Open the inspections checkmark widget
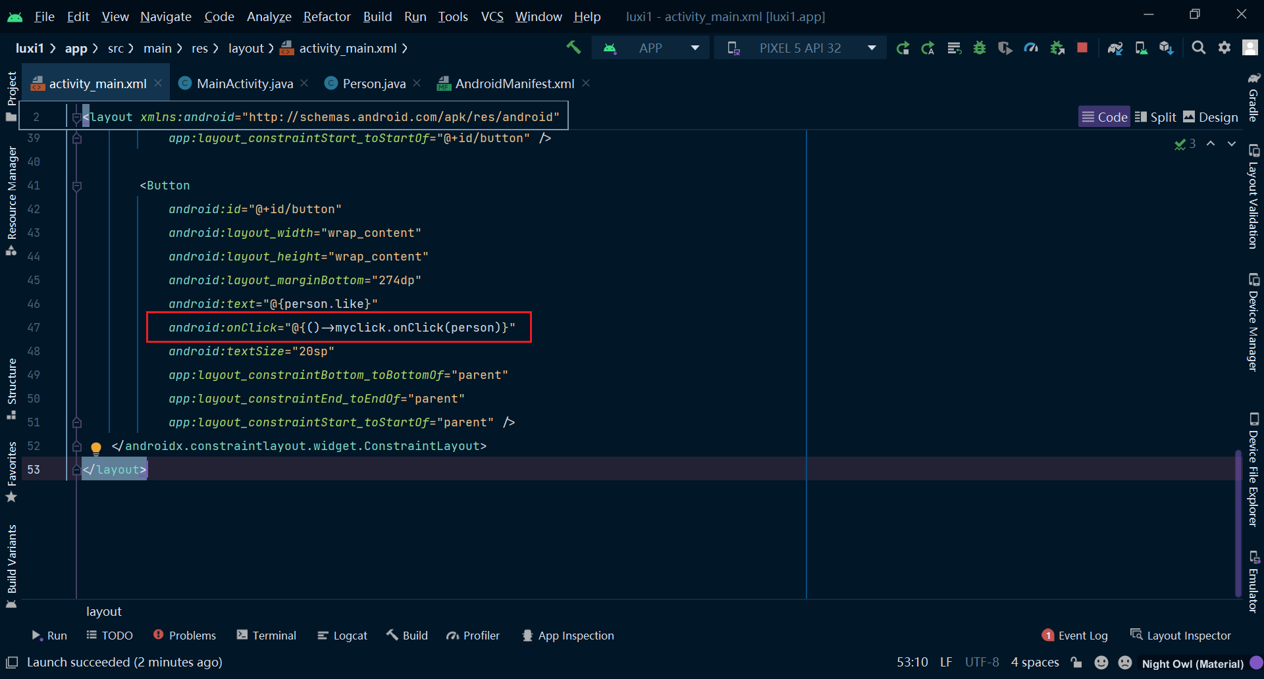Image resolution: width=1264 pixels, height=679 pixels. (1185, 143)
